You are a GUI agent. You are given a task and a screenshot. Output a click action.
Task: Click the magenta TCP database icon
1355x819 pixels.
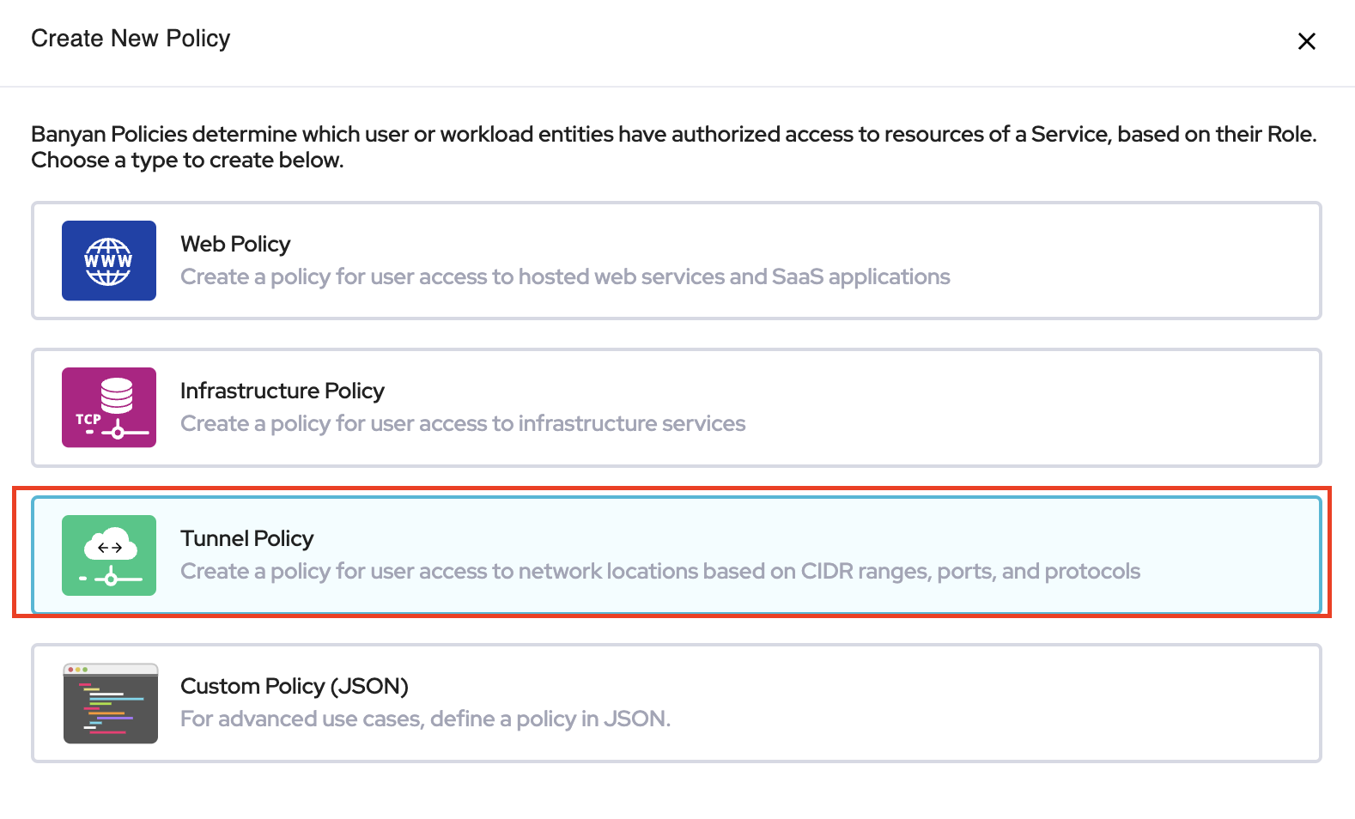[109, 408]
